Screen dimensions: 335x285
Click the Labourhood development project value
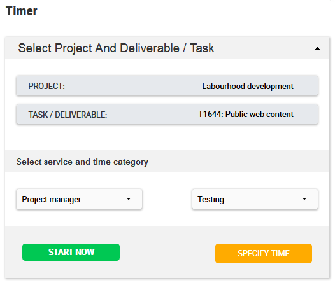point(248,87)
